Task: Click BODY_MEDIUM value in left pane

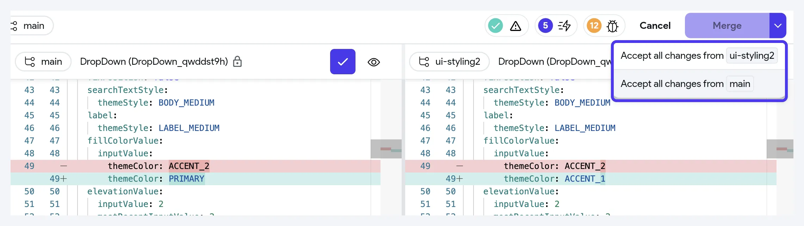Action: (x=186, y=103)
